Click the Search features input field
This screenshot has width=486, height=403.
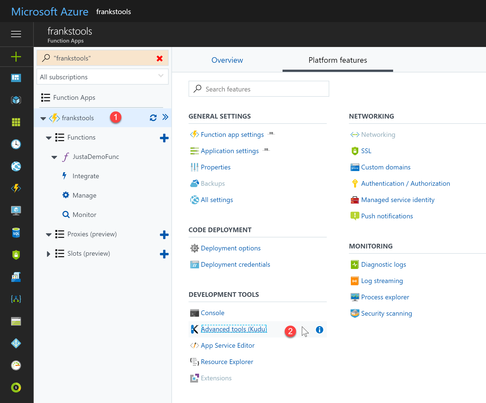[258, 89]
